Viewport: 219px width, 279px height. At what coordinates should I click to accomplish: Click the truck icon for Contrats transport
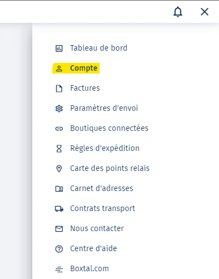click(x=59, y=209)
